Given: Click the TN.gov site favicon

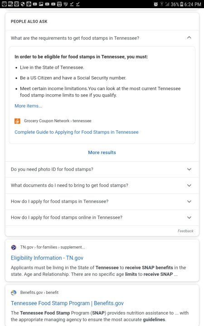Looking at the screenshot, I should [x=14, y=247].
